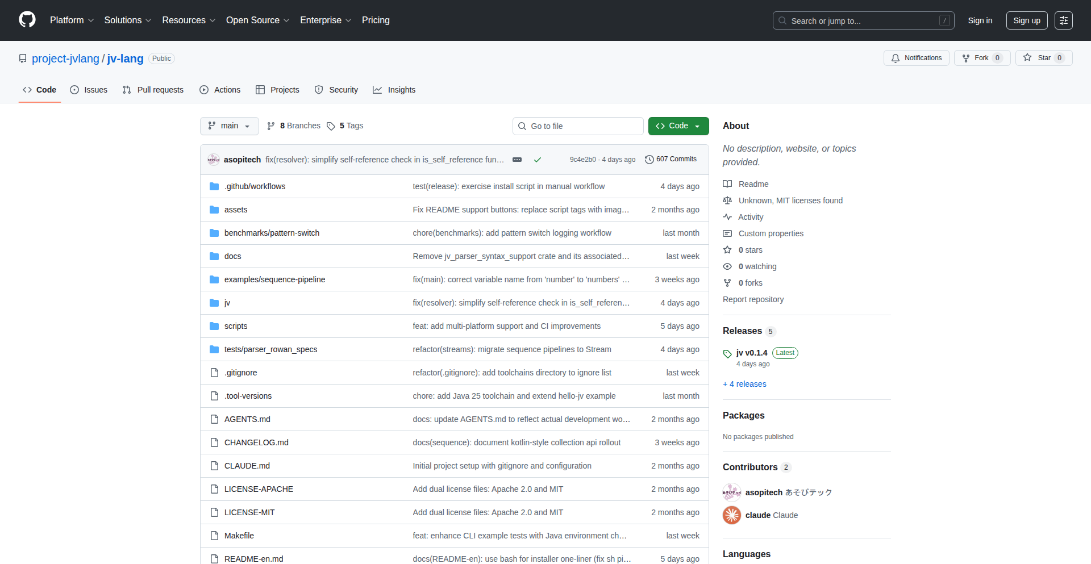Open the green Code dropdown button

[x=678, y=126]
